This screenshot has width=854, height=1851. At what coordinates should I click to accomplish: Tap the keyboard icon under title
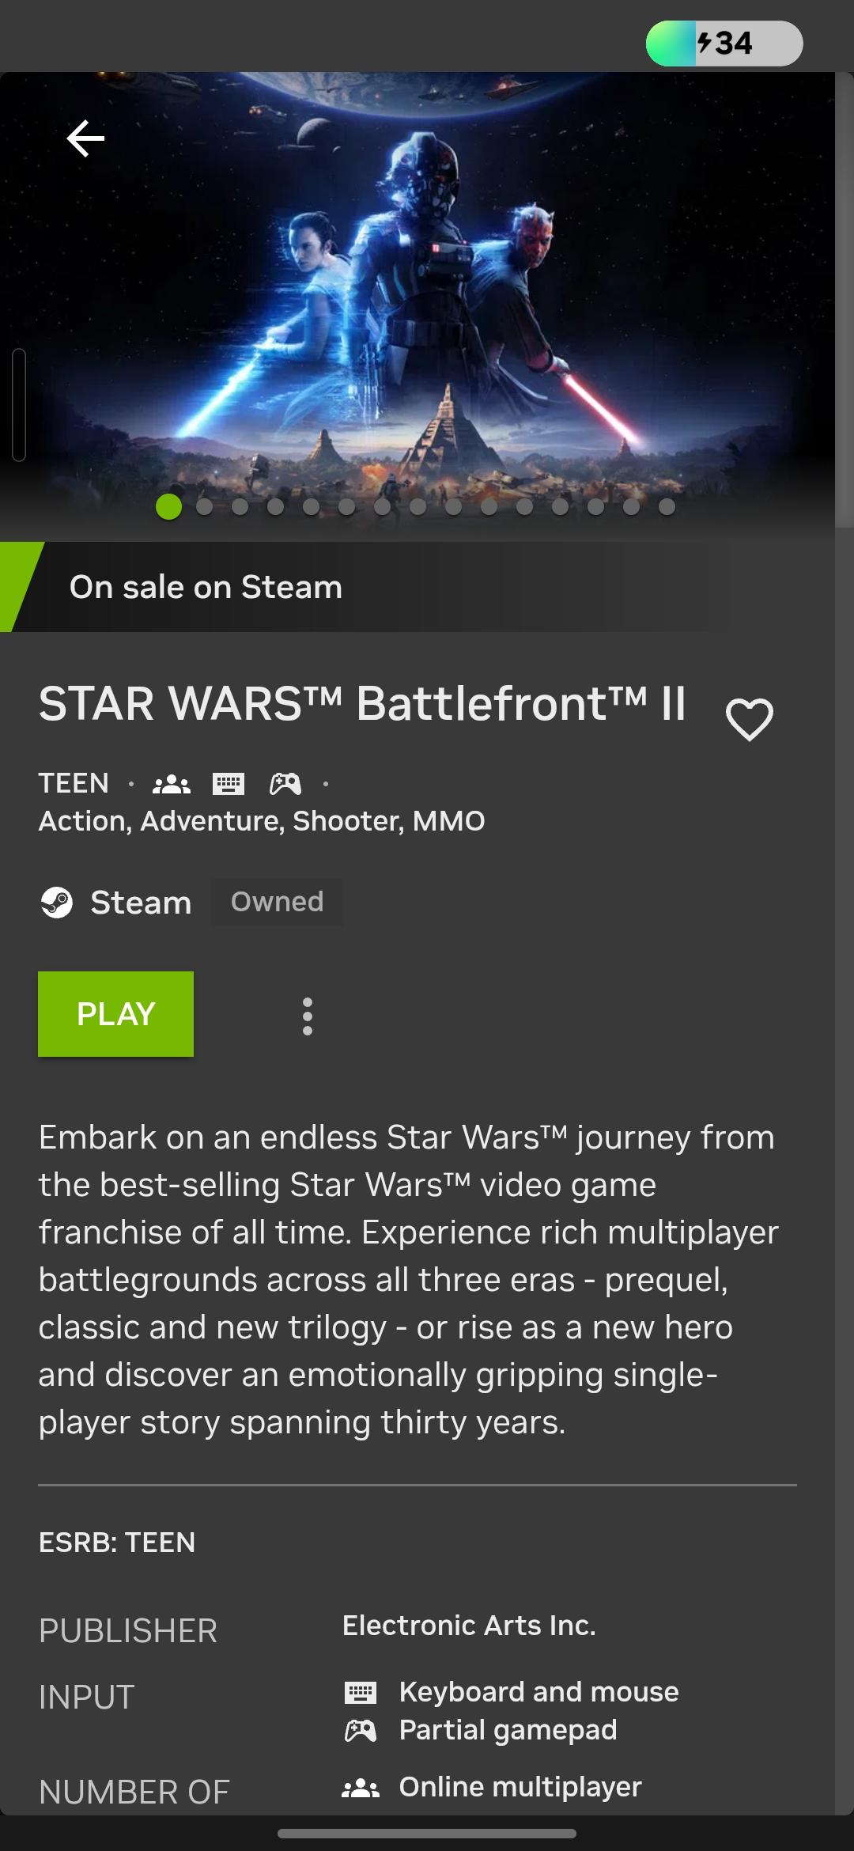[229, 784]
